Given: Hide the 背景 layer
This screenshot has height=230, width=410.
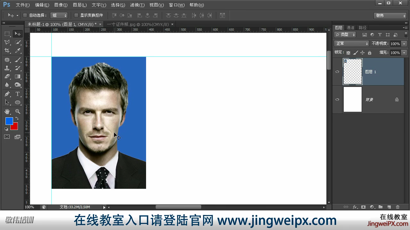Looking at the screenshot, I should point(337,99).
